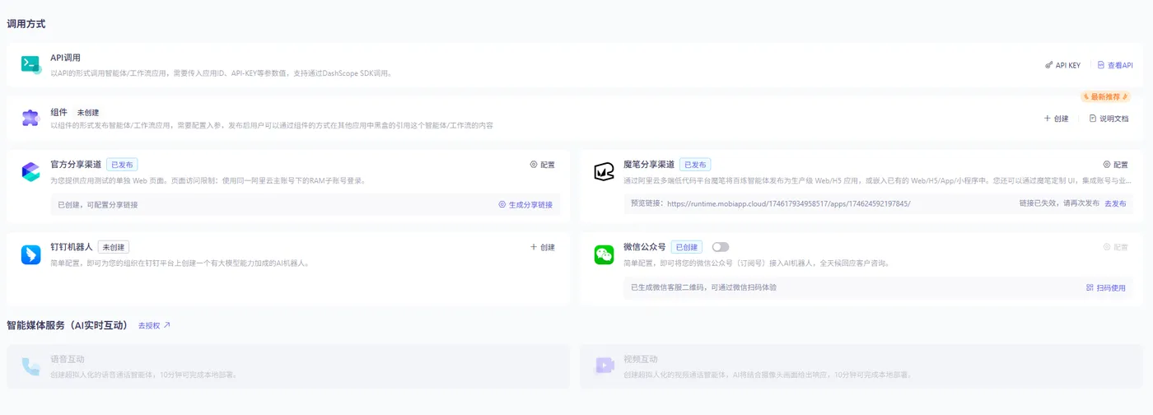Click 创建 in the 组件 row

click(x=1057, y=119)
